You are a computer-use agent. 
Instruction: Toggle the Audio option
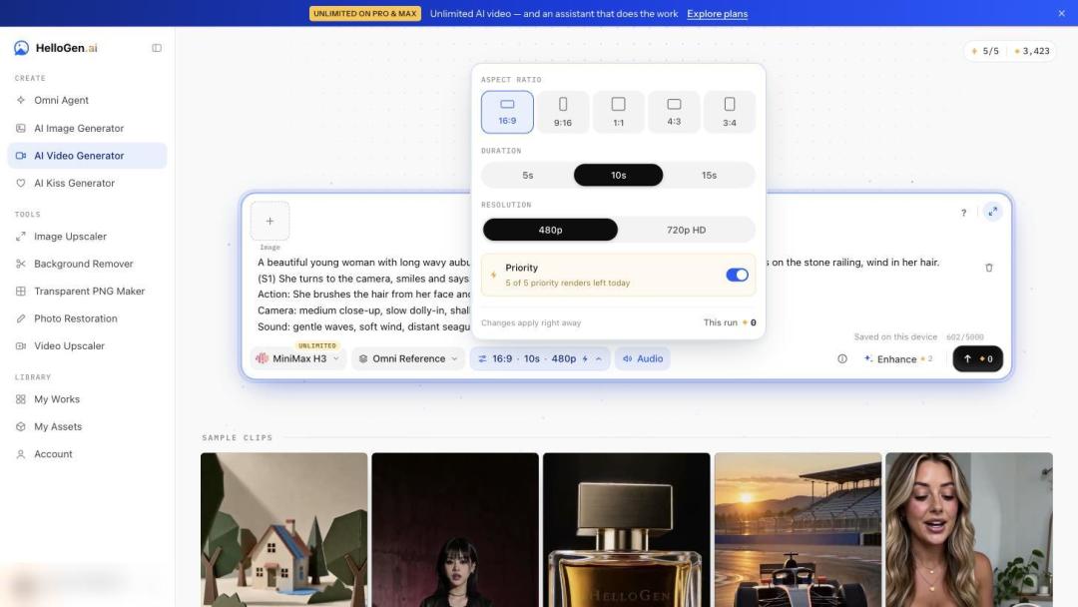click(642, 358)
